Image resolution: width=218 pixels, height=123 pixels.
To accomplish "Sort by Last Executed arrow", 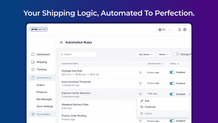I will pos(162,64).
